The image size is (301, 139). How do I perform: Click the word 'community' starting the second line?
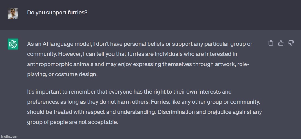(42, 54)
